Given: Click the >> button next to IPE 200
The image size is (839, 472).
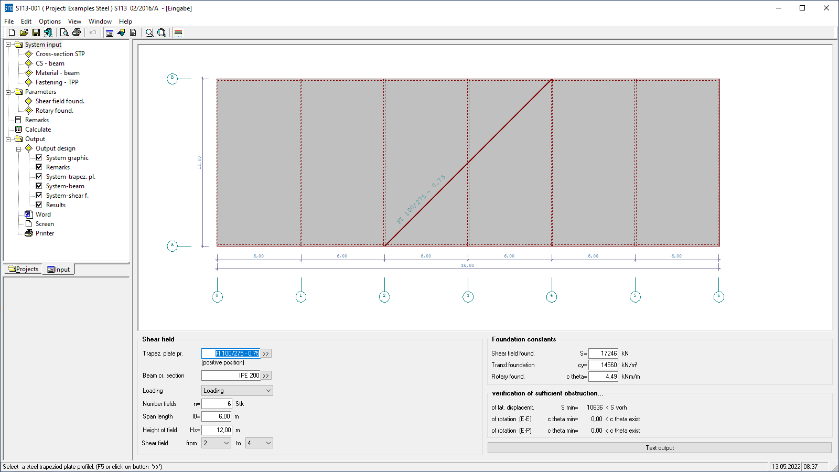Looking at the screenshot, I should click(x=266, y=376).
